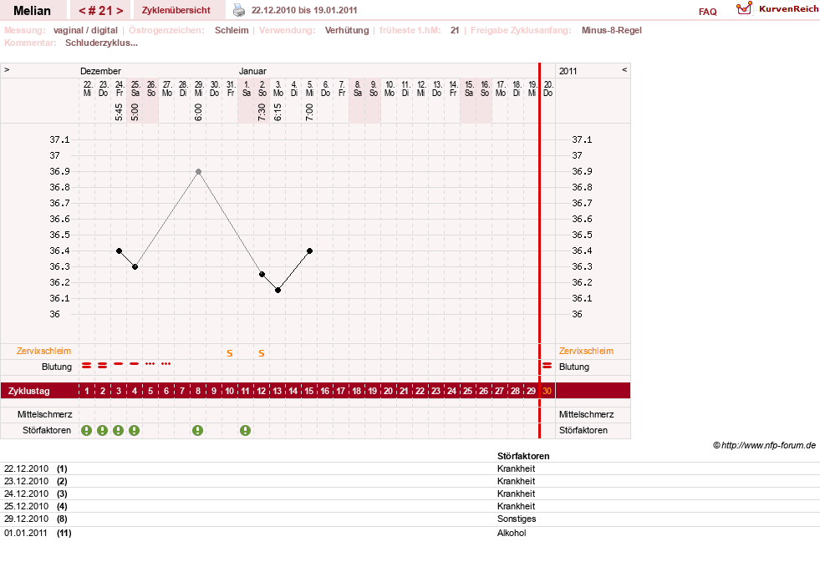The width and height of the screenshot is (820, 572).
Task: Select the 36.4 temperature point on 24 December
Action: (119, 251)
